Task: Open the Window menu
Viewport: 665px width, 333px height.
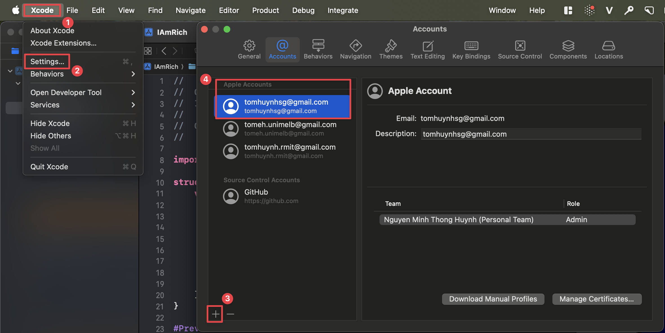Action: 502,10
